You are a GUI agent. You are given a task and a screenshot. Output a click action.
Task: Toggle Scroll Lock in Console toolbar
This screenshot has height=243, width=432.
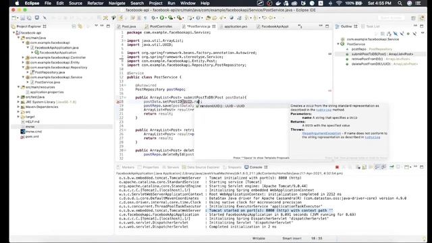click(x=364, y=167)
